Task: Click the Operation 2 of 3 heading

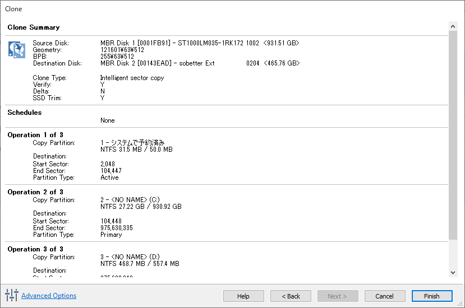Action: pyautogui.click(x=35, y=192)
